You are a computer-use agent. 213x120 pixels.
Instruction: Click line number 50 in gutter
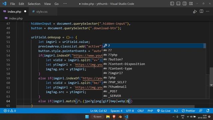8,37
